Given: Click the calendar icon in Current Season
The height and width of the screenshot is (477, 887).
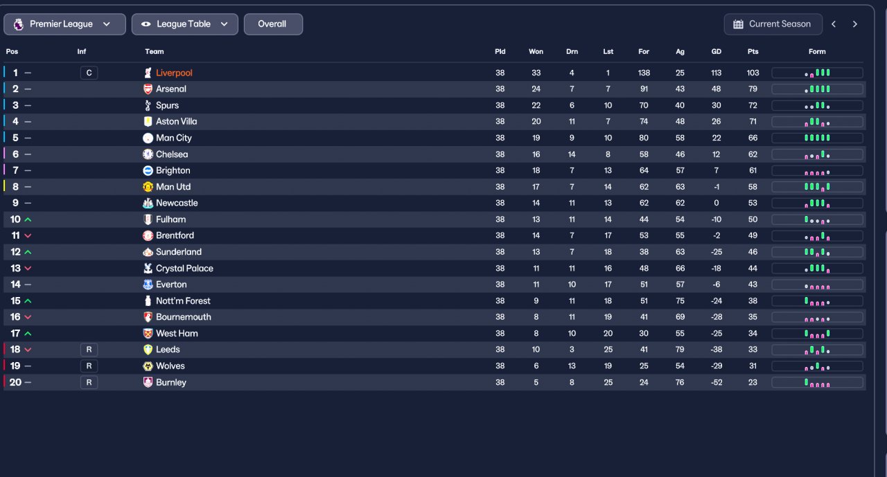Looking at the screenshot, I should click(x=738, y=24).
